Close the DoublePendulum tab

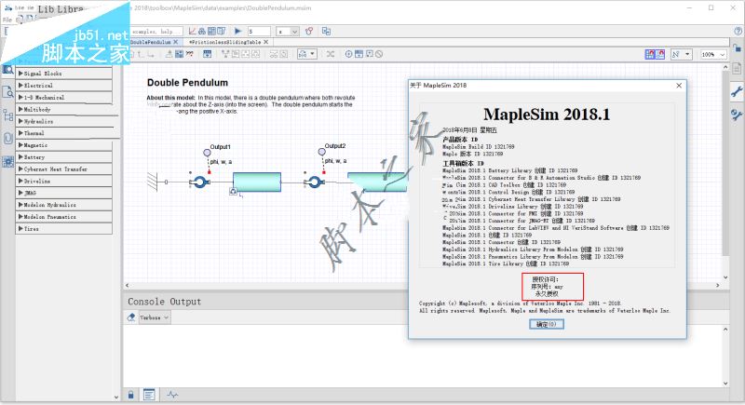(176, 42)
